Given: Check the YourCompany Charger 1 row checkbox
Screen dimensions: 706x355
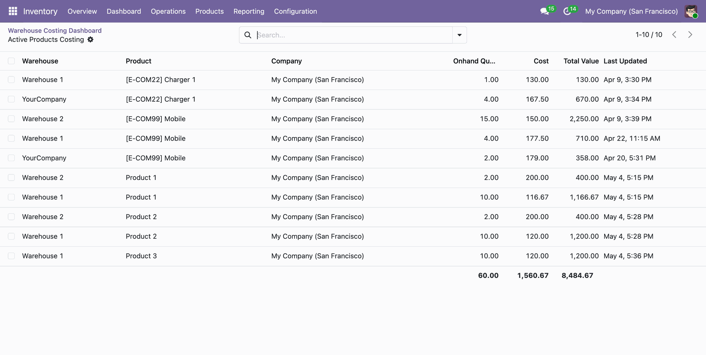Looking at the screenshot, I should tap(11, 99).
